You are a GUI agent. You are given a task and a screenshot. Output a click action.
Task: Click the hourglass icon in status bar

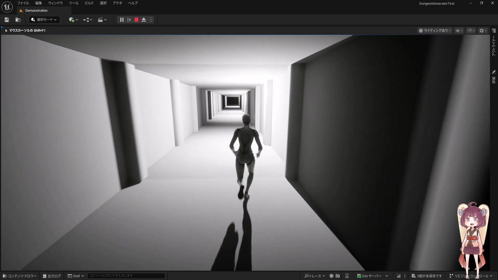coord(347,276)
